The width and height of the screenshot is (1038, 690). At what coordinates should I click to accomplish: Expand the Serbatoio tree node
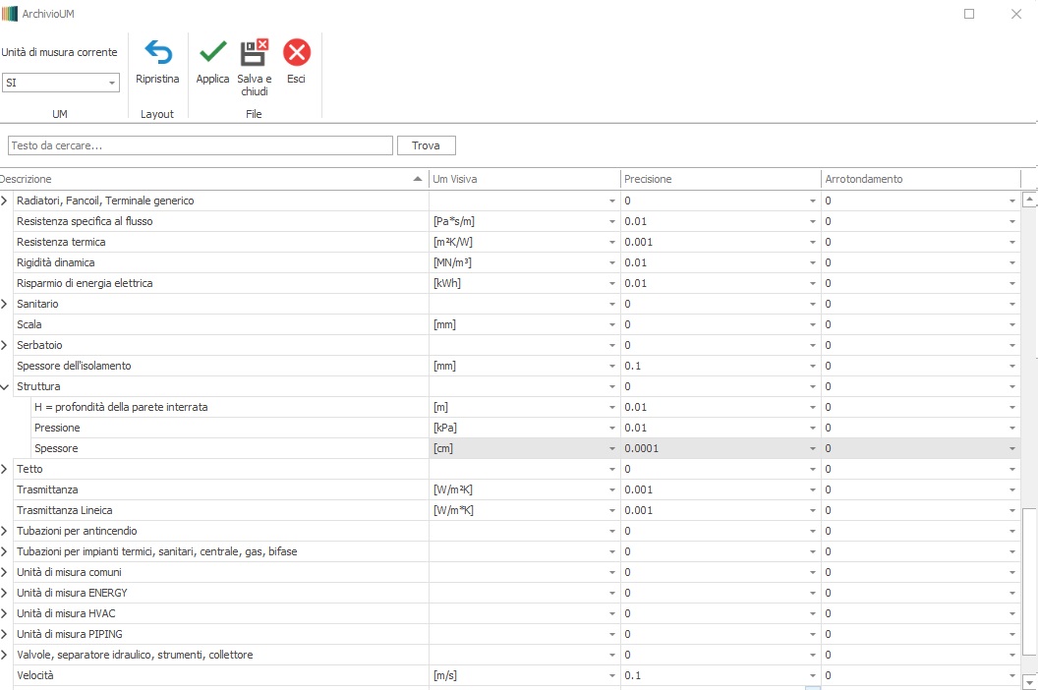pos(5,346)
